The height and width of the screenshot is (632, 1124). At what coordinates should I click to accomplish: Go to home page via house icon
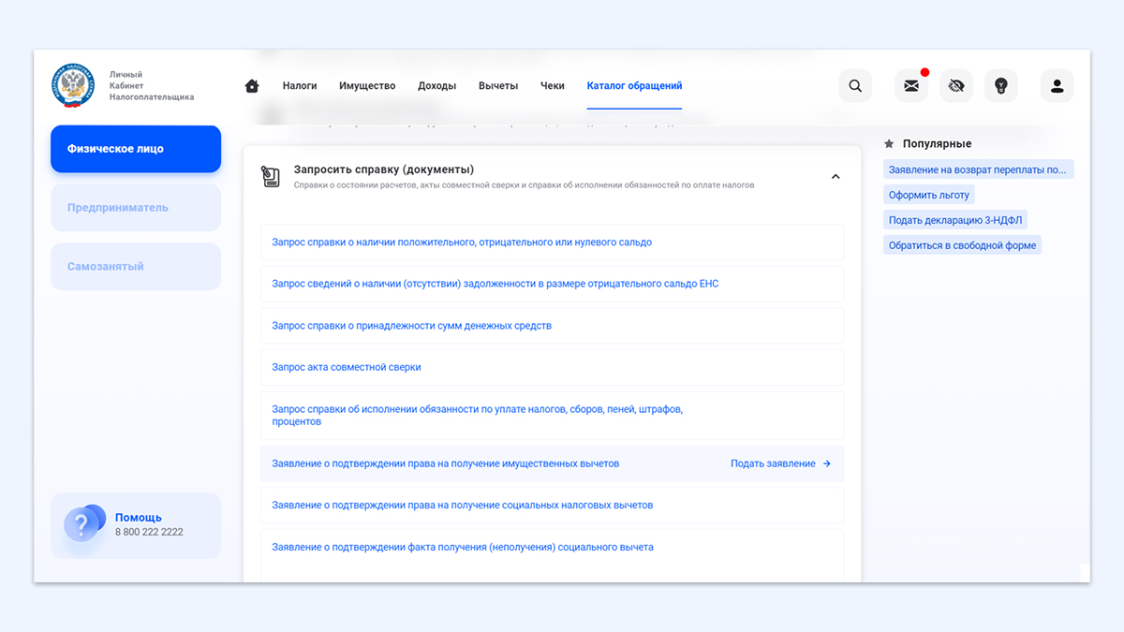[x=252, y=86]
